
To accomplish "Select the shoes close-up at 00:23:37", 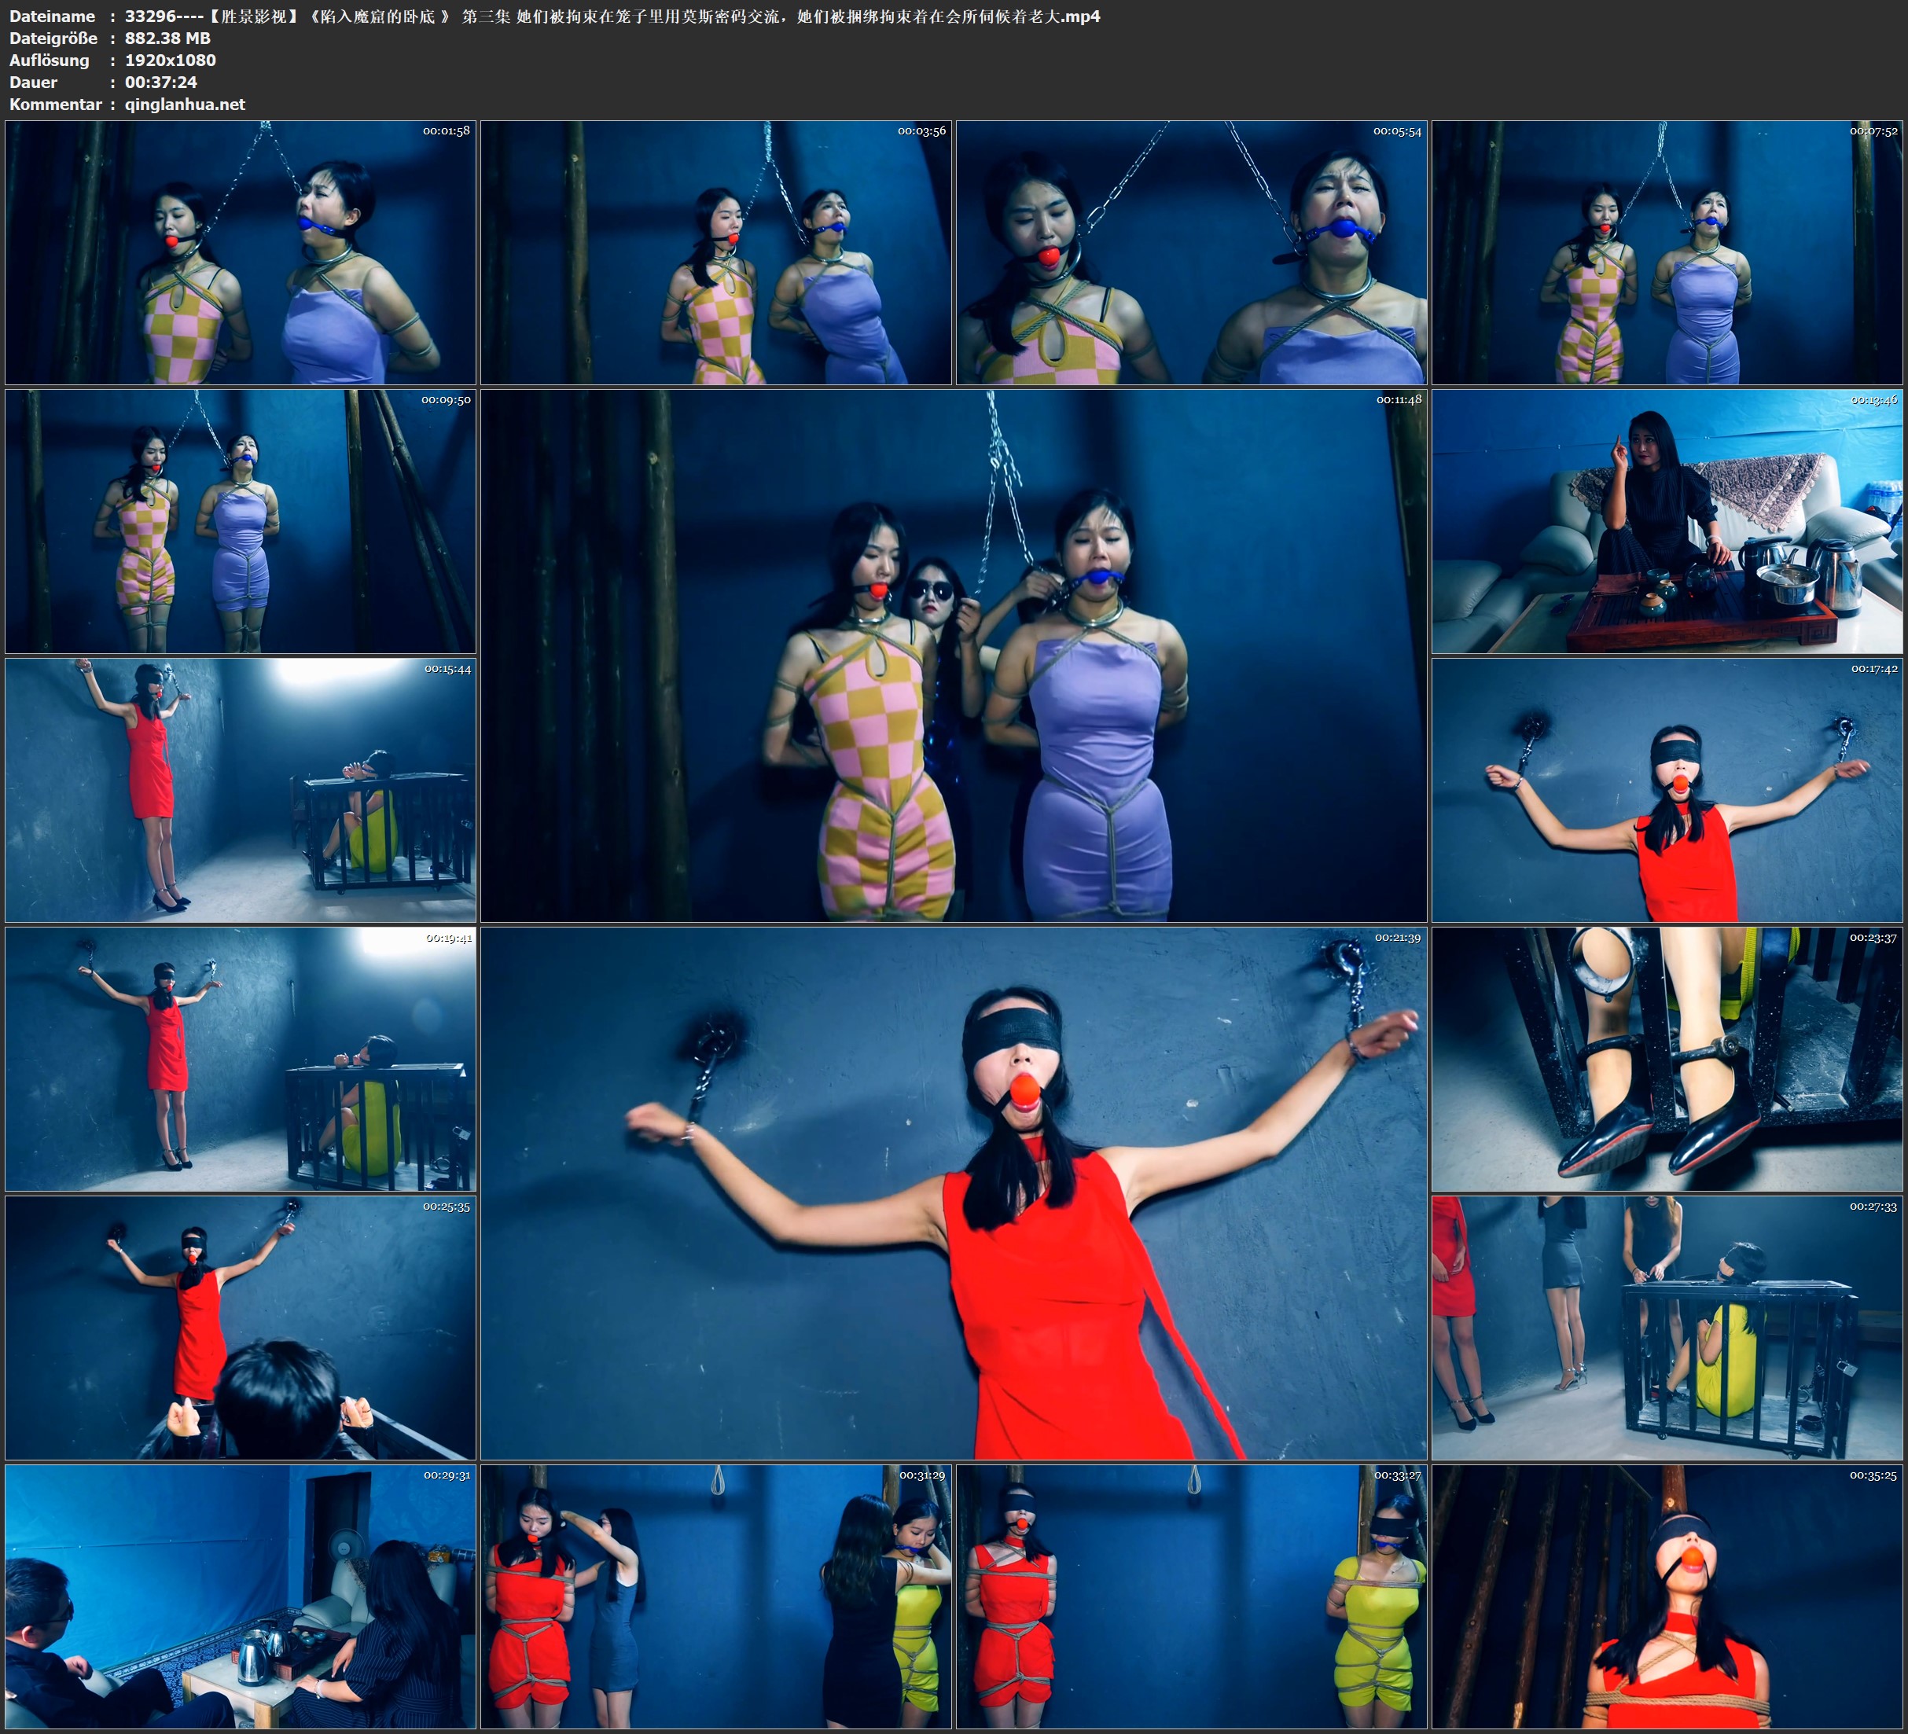I will [1667, 1059].
